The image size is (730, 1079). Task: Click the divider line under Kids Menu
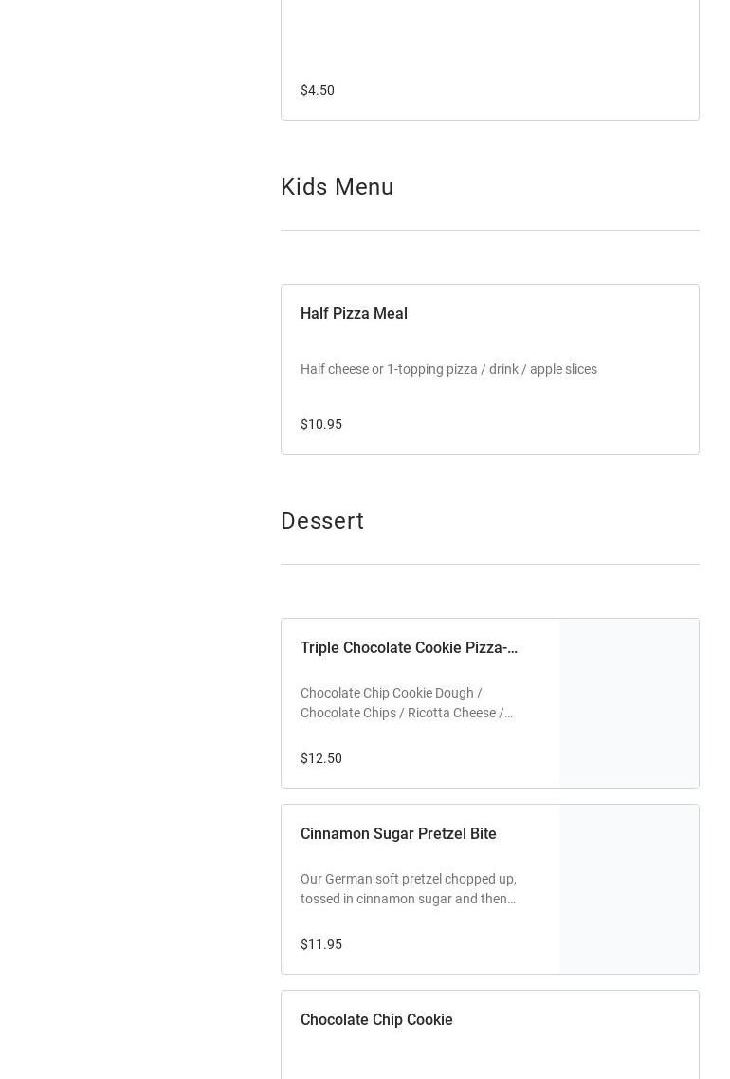coord(489,230)
